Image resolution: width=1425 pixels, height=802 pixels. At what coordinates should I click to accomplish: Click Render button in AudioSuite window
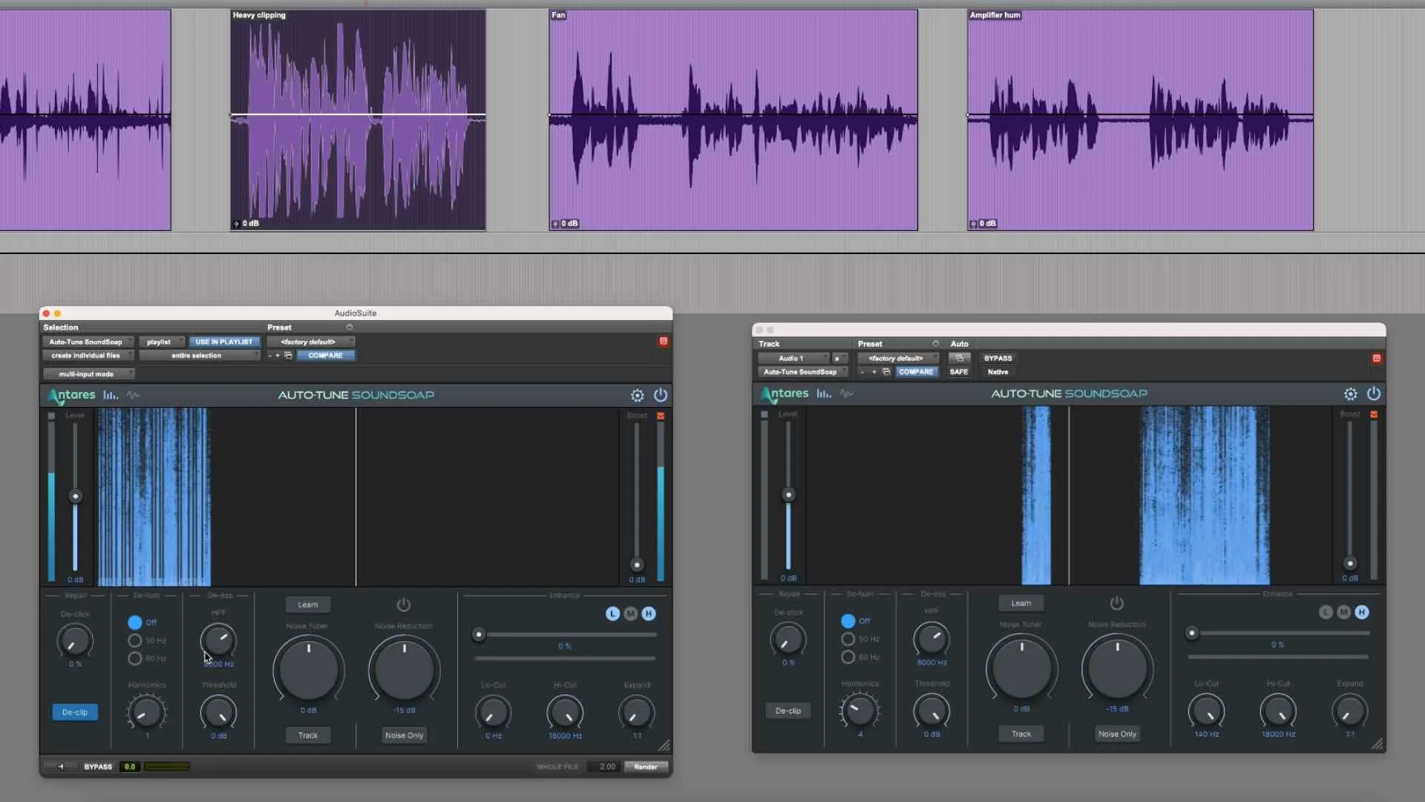click(645, 766)
